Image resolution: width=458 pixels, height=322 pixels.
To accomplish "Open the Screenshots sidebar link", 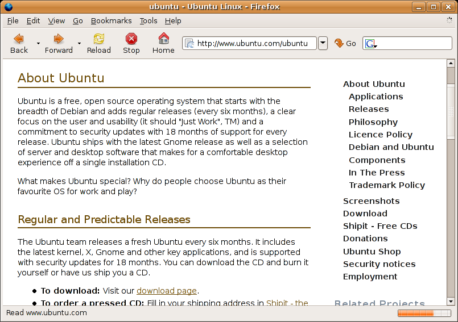I will click(371, 201).
